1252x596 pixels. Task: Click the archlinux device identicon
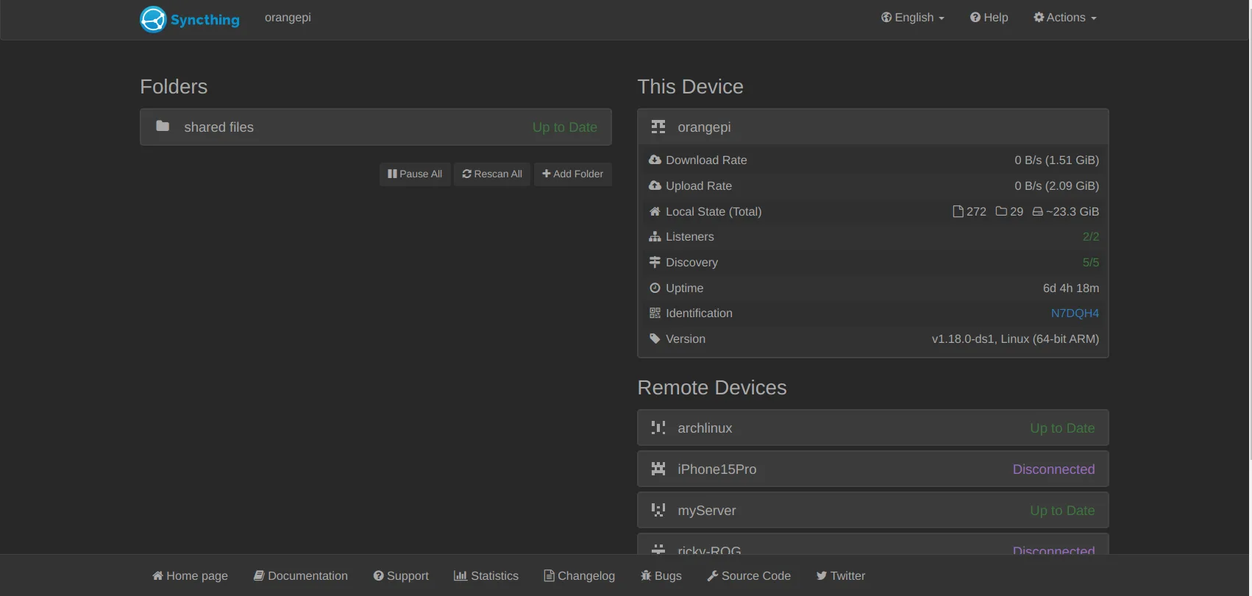tap(658, 428)
